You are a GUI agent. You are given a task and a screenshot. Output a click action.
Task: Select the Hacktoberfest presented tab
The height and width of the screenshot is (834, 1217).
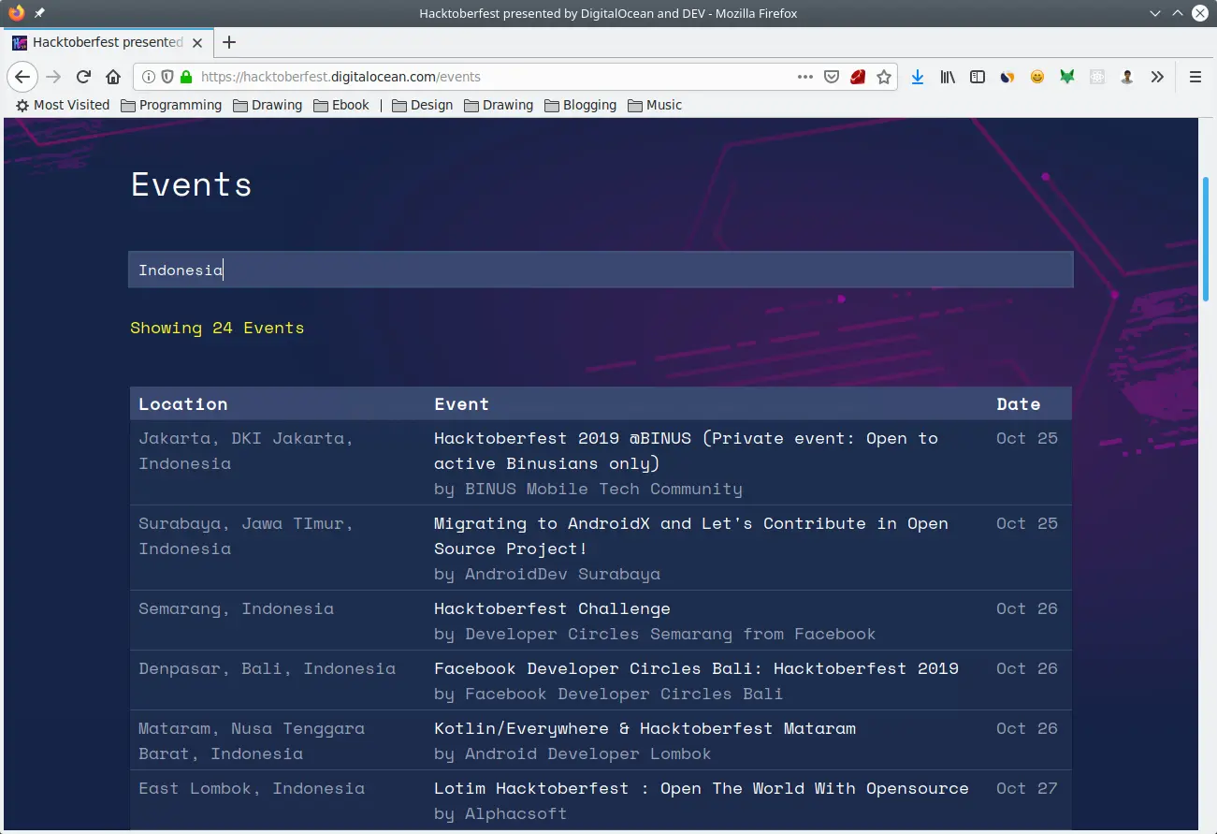point(108,42)
